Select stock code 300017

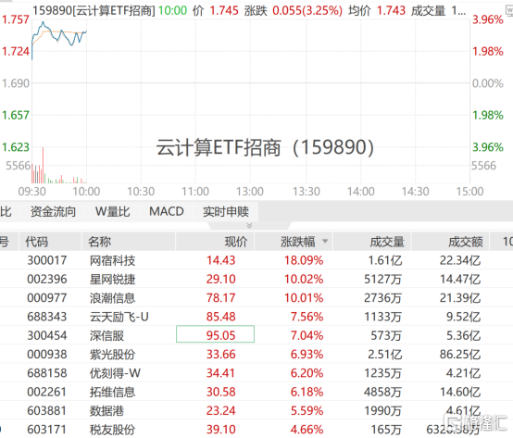[47, 260]
